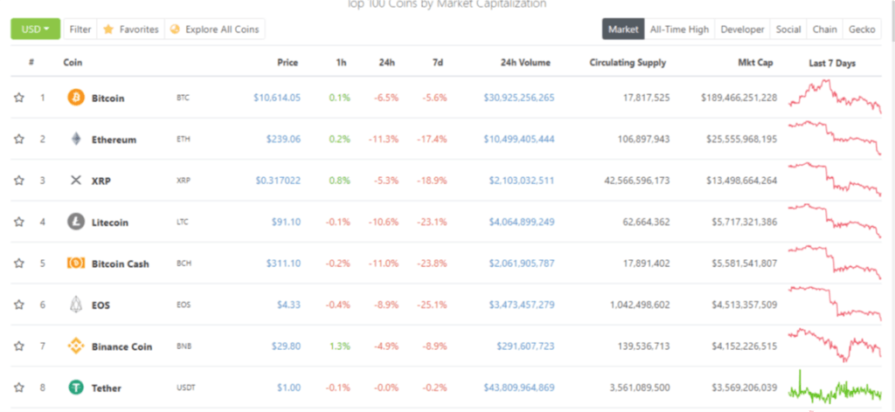The height and width of the screenshot is (412, 895).
Task: Click the Tether logo icon
Action: (x=76, y=388)
